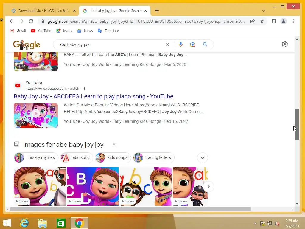This screenshot has width=305, height=229.
Task: Open File Explorer from taskbar
Action: (x=42, y=223)
